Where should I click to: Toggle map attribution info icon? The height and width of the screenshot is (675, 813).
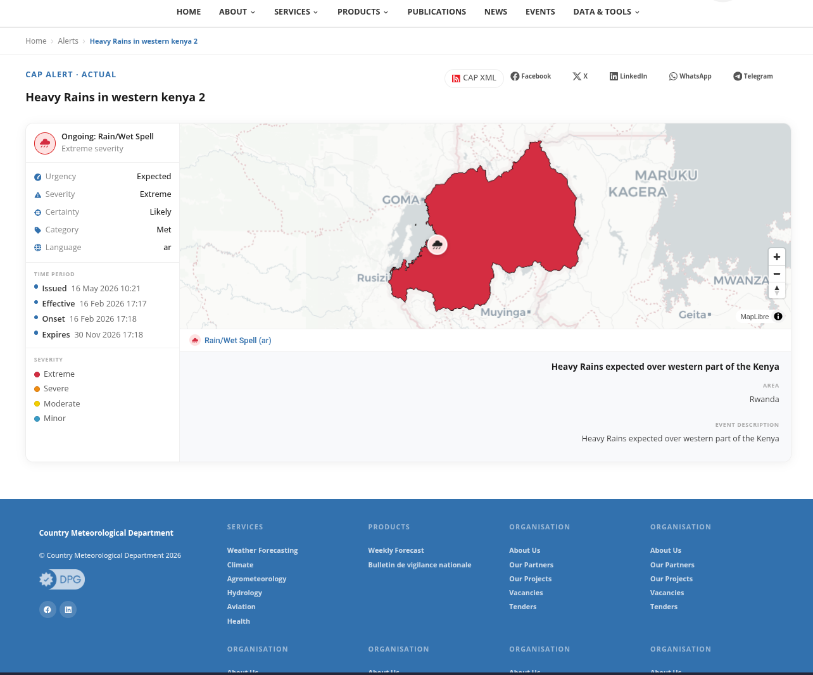[x=778, y=317]
